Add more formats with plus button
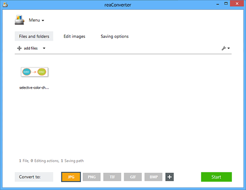This screenshot has height=190, width=246. point(170,177)
